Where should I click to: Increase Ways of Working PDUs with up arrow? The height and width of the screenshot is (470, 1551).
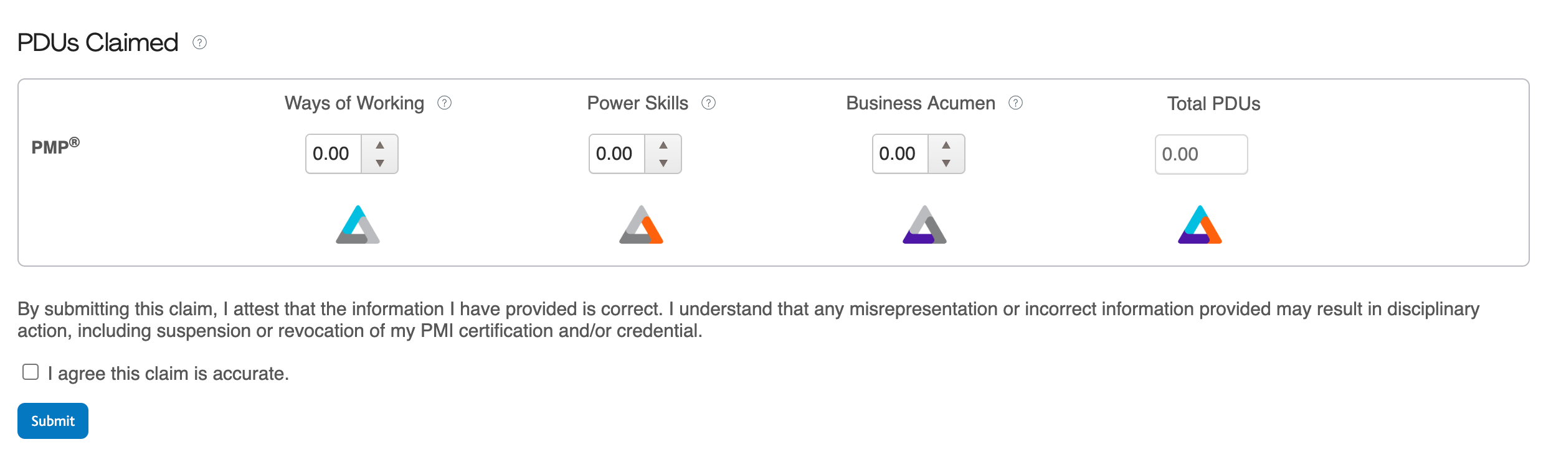point(380,145)
